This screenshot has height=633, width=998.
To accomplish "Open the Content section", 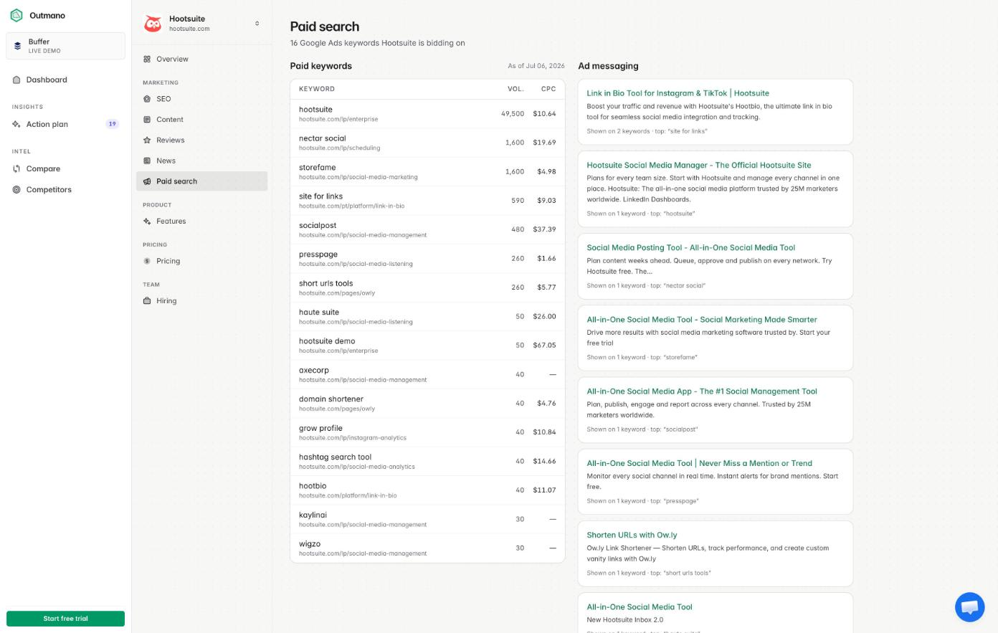I will (x=201, y=120).
